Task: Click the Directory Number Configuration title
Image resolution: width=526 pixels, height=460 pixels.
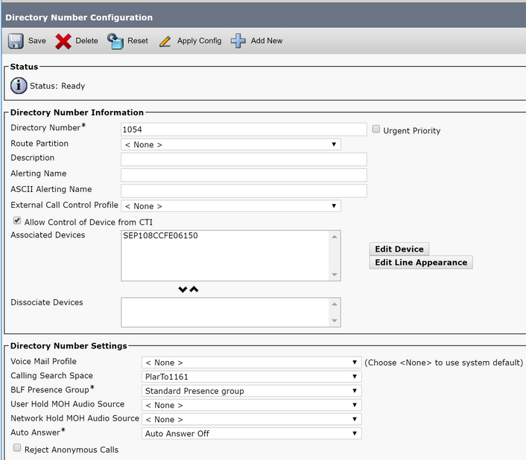Action: pos(79,17)
